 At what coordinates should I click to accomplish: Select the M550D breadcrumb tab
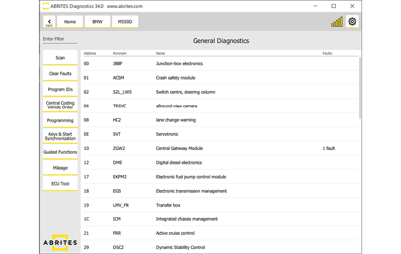tap(125, 22)
